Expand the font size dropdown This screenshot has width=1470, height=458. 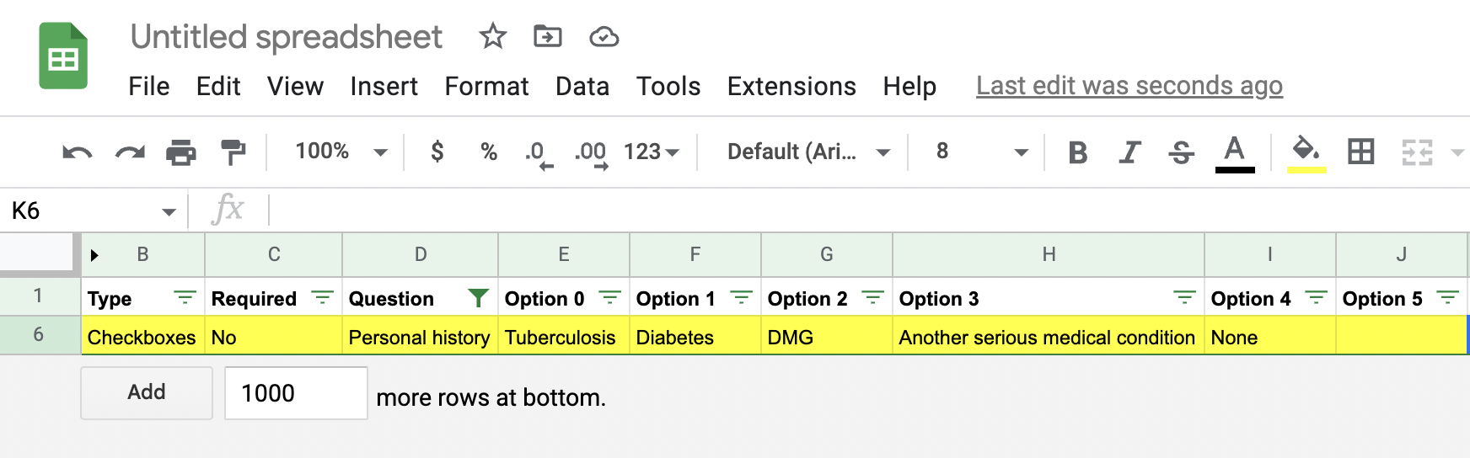[x=1021, y=152]
